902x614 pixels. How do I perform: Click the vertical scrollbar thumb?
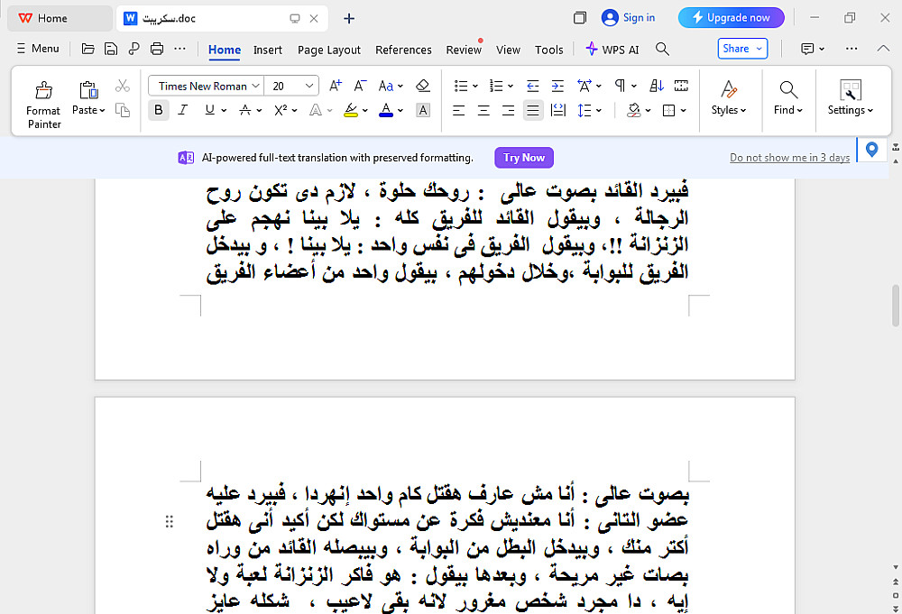(896, 305)
